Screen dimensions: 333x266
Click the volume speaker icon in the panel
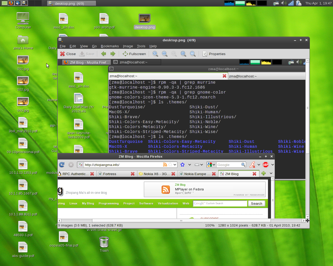pyautogui.click(x=284, y=3)
